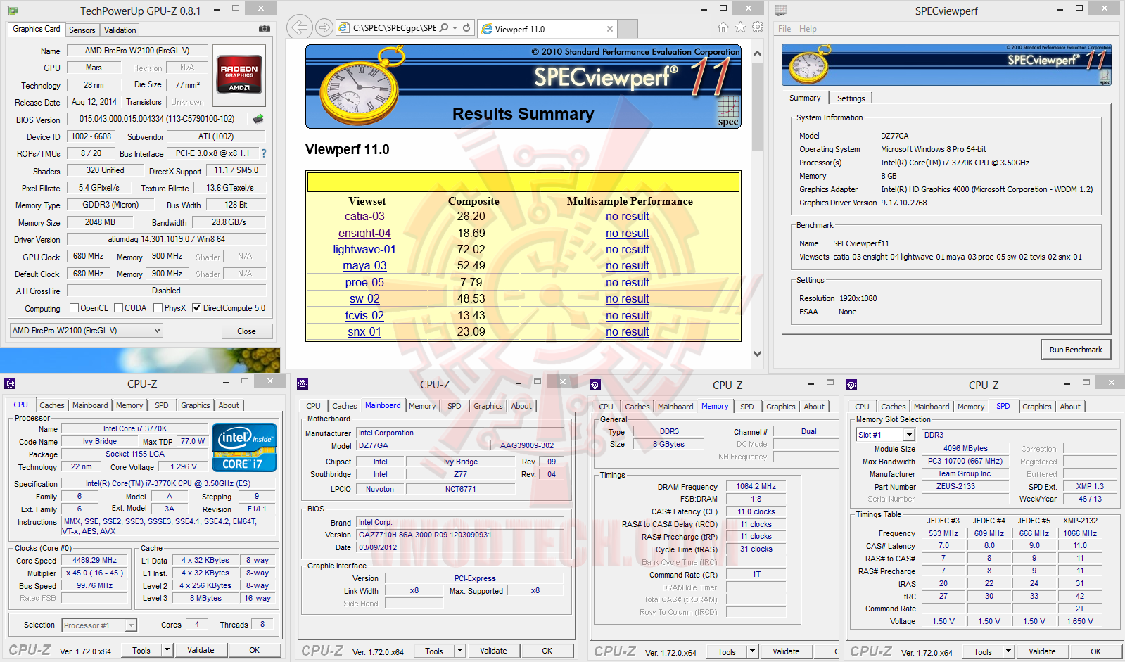Switch to the GPU-Z Validation tab
Viewport: 1125px width, 662px height.
pyautogui.click(x=120, y=30)
